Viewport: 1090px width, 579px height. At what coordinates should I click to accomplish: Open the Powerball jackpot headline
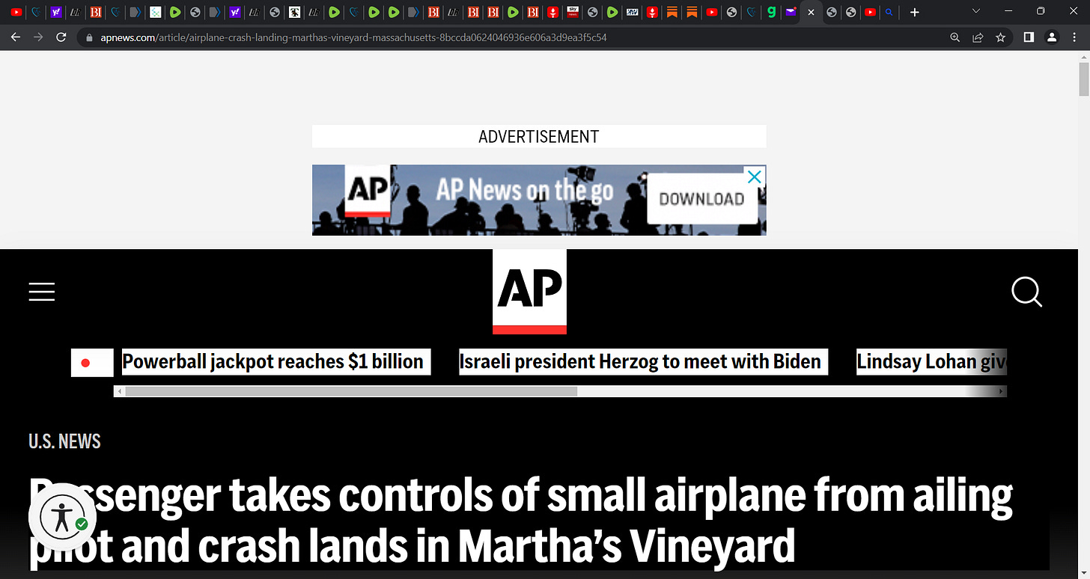point(272,362)
